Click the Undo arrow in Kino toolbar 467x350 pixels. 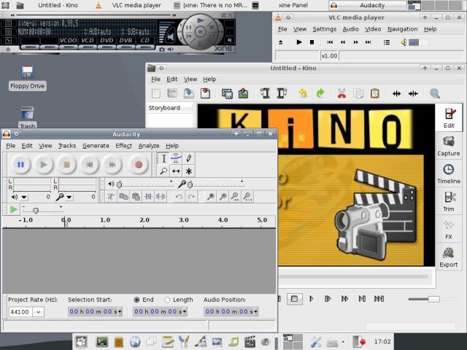tap(303, 93)
